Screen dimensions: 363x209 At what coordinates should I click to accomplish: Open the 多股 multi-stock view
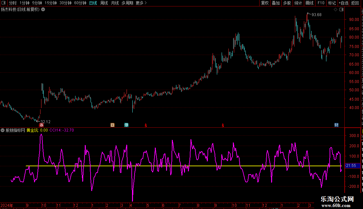(x=287, y=3)
